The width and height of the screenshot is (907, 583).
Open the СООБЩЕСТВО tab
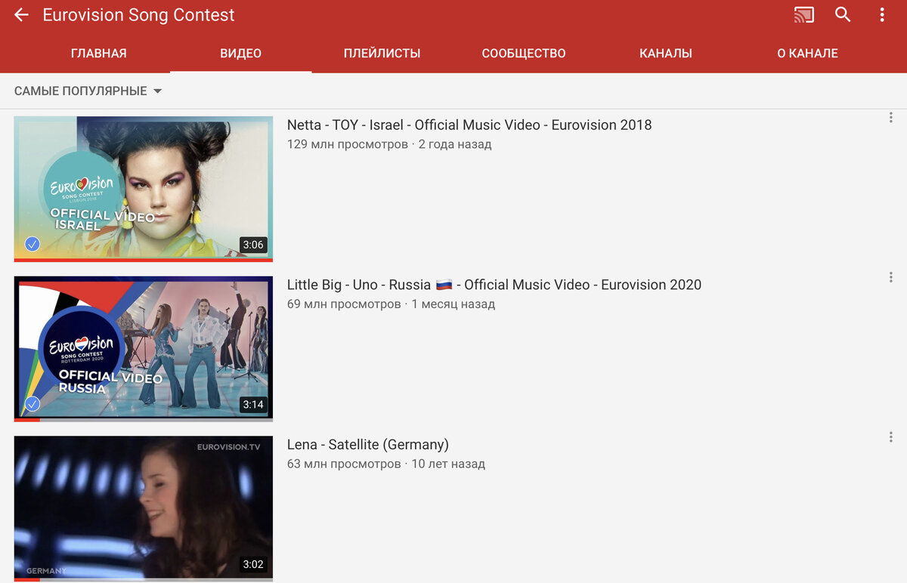524,54
